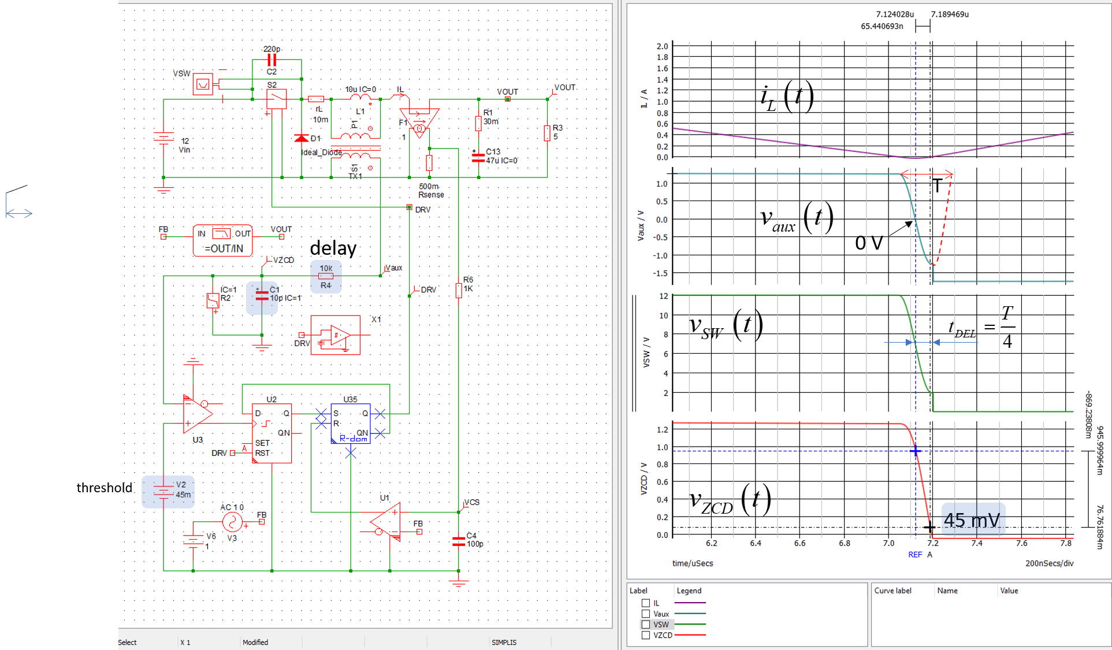Click the X1 driver symbol on DRV net
This screenshot has width=1112, height=650.
click(335, 335)
